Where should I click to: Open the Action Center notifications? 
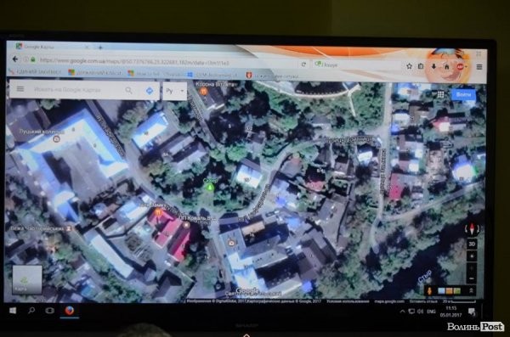471,312
